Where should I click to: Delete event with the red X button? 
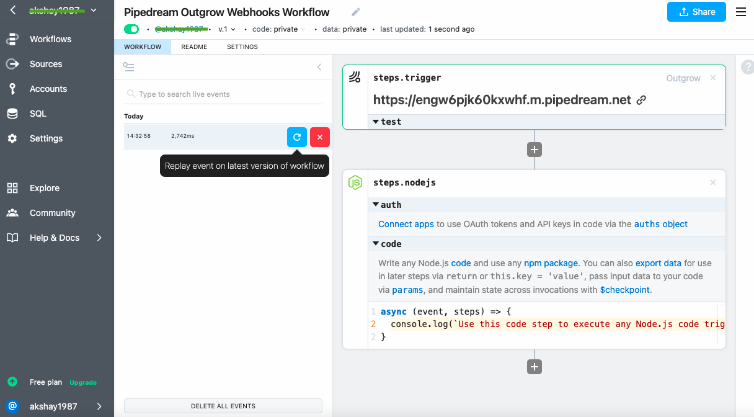tap(320, 137)
